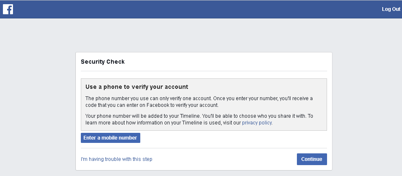This screenshot has height=176, width=402.
Task: Click the divider line below Security Check
Action: click(204, 71)
